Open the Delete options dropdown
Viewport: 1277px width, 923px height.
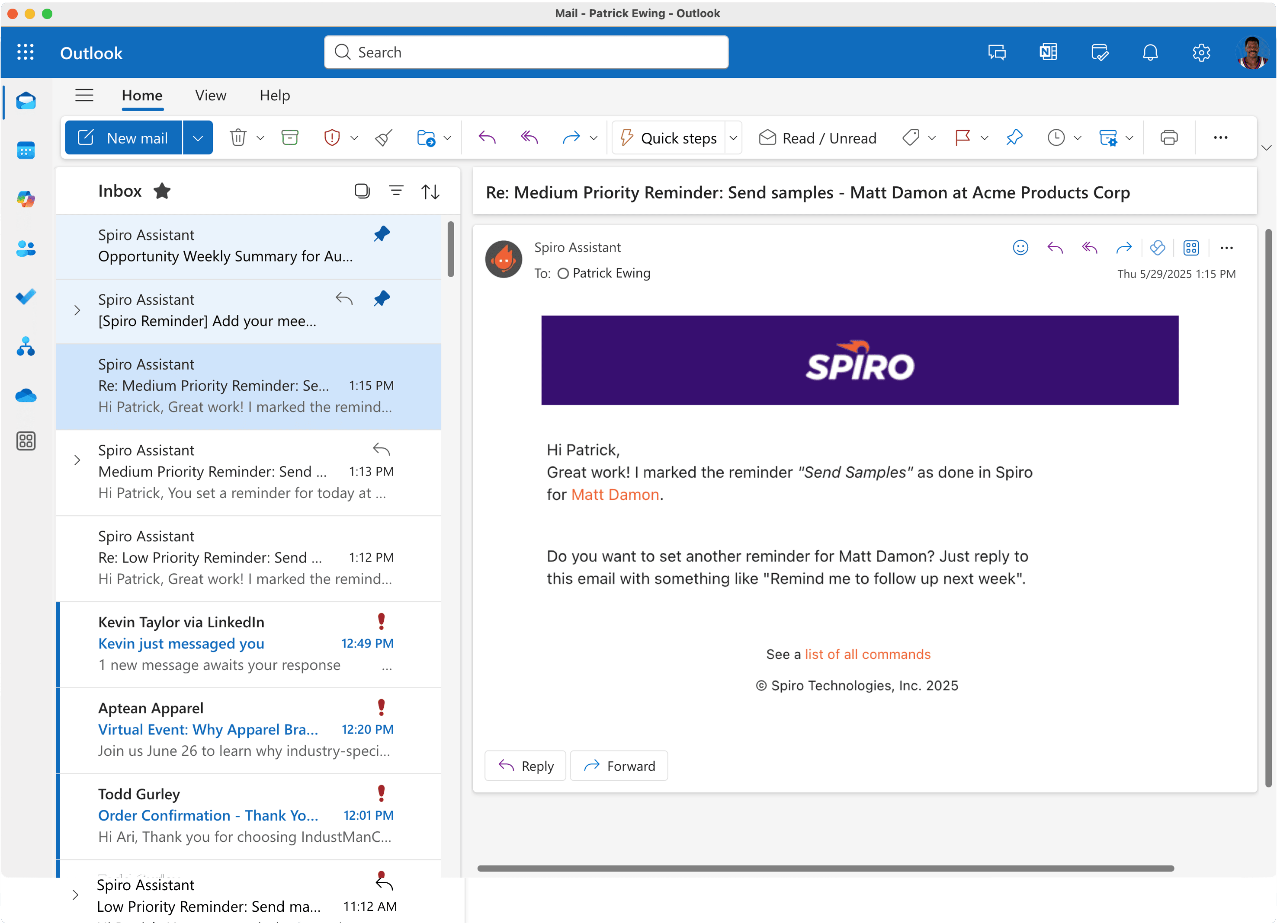point(260,138)
